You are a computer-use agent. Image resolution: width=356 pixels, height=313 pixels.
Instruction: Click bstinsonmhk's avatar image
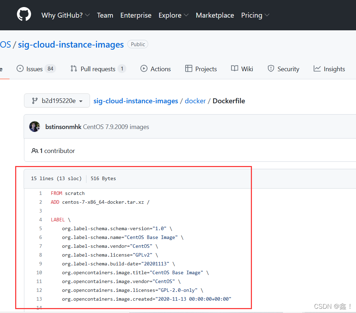coord(35,127)
